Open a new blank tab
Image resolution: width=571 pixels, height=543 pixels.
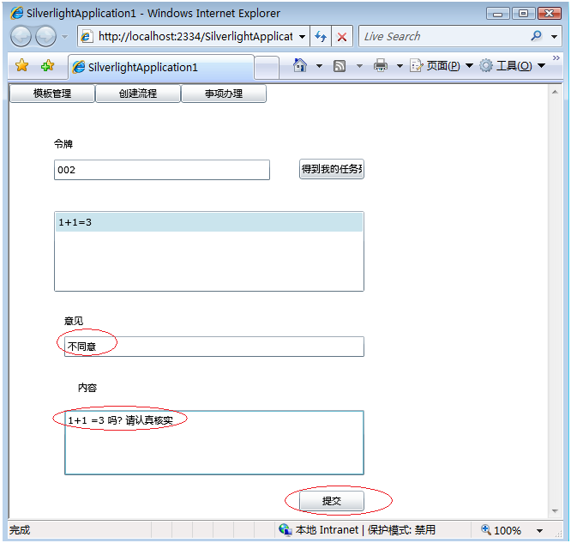[267, 68]
